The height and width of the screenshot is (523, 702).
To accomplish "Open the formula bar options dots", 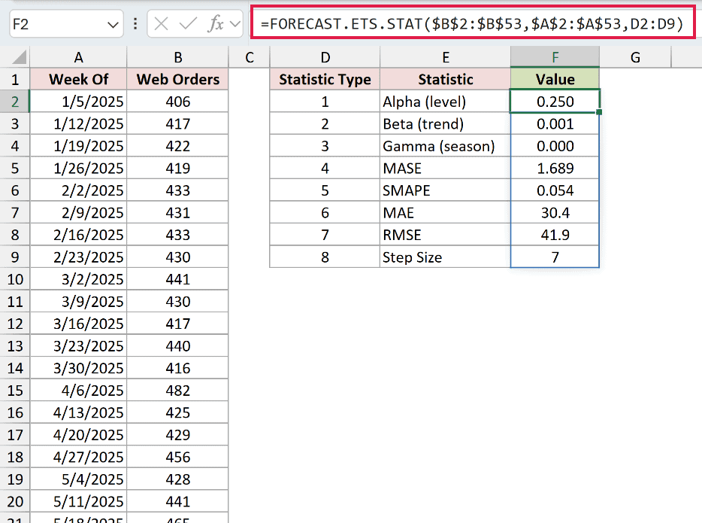I will pyautogui.click(x=135, y=24).
